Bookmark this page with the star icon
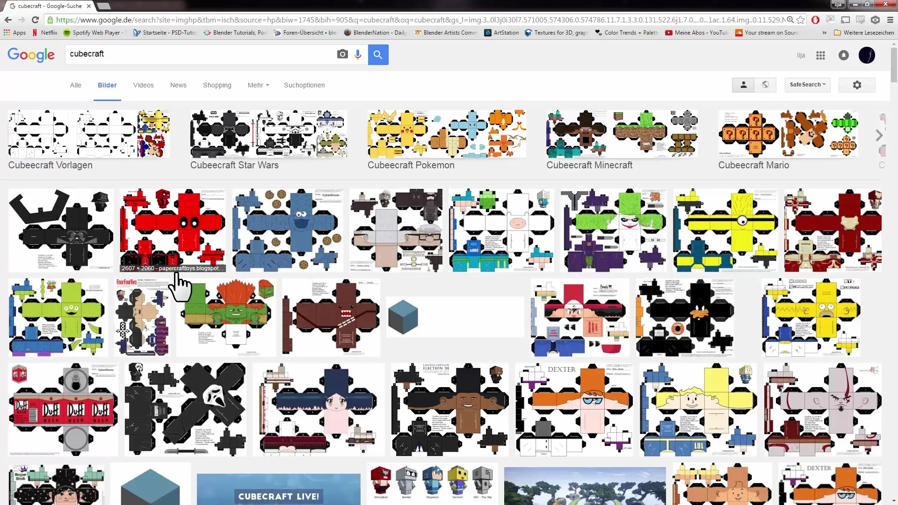This screenshot has width=898, height=505. tap(801, 20)
